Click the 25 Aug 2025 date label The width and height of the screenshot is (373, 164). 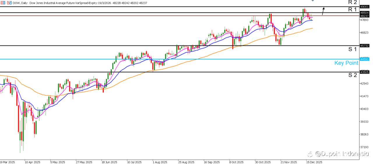186,162
